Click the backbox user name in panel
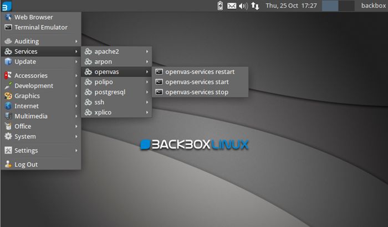Screen dimensions: 388x227 [x=373, y=6]
